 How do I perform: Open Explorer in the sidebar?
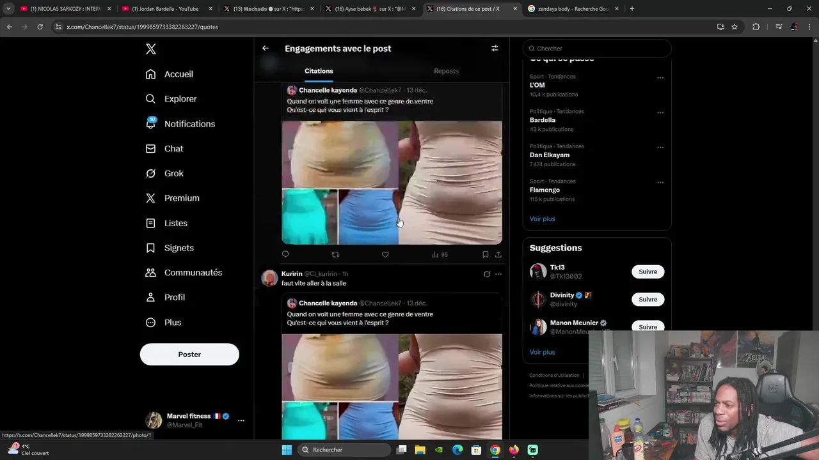(171, 99)
